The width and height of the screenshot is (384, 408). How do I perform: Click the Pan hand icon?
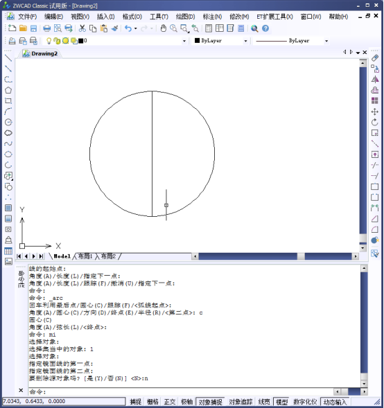(163, 28)
